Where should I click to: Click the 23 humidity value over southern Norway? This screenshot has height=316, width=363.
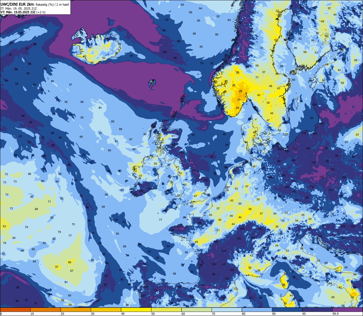239,99
